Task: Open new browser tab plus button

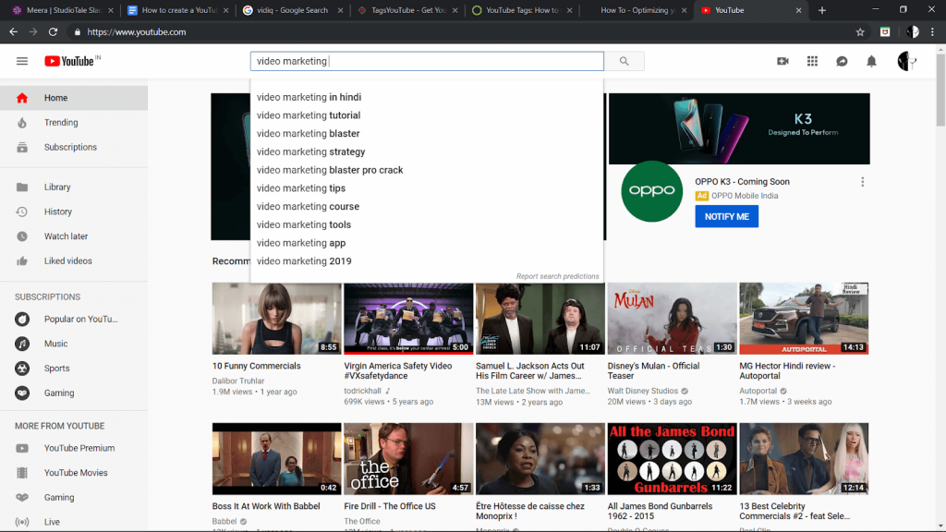Action: (821, 10)
